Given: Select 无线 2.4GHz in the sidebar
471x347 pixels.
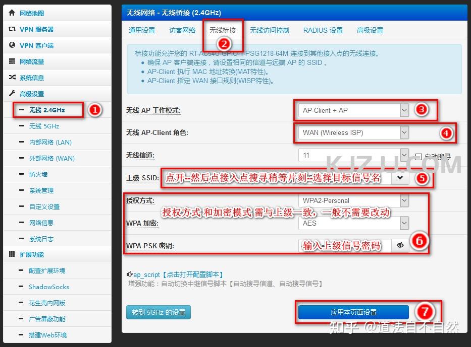Looking at the screenshot, I should pos(47,110).
